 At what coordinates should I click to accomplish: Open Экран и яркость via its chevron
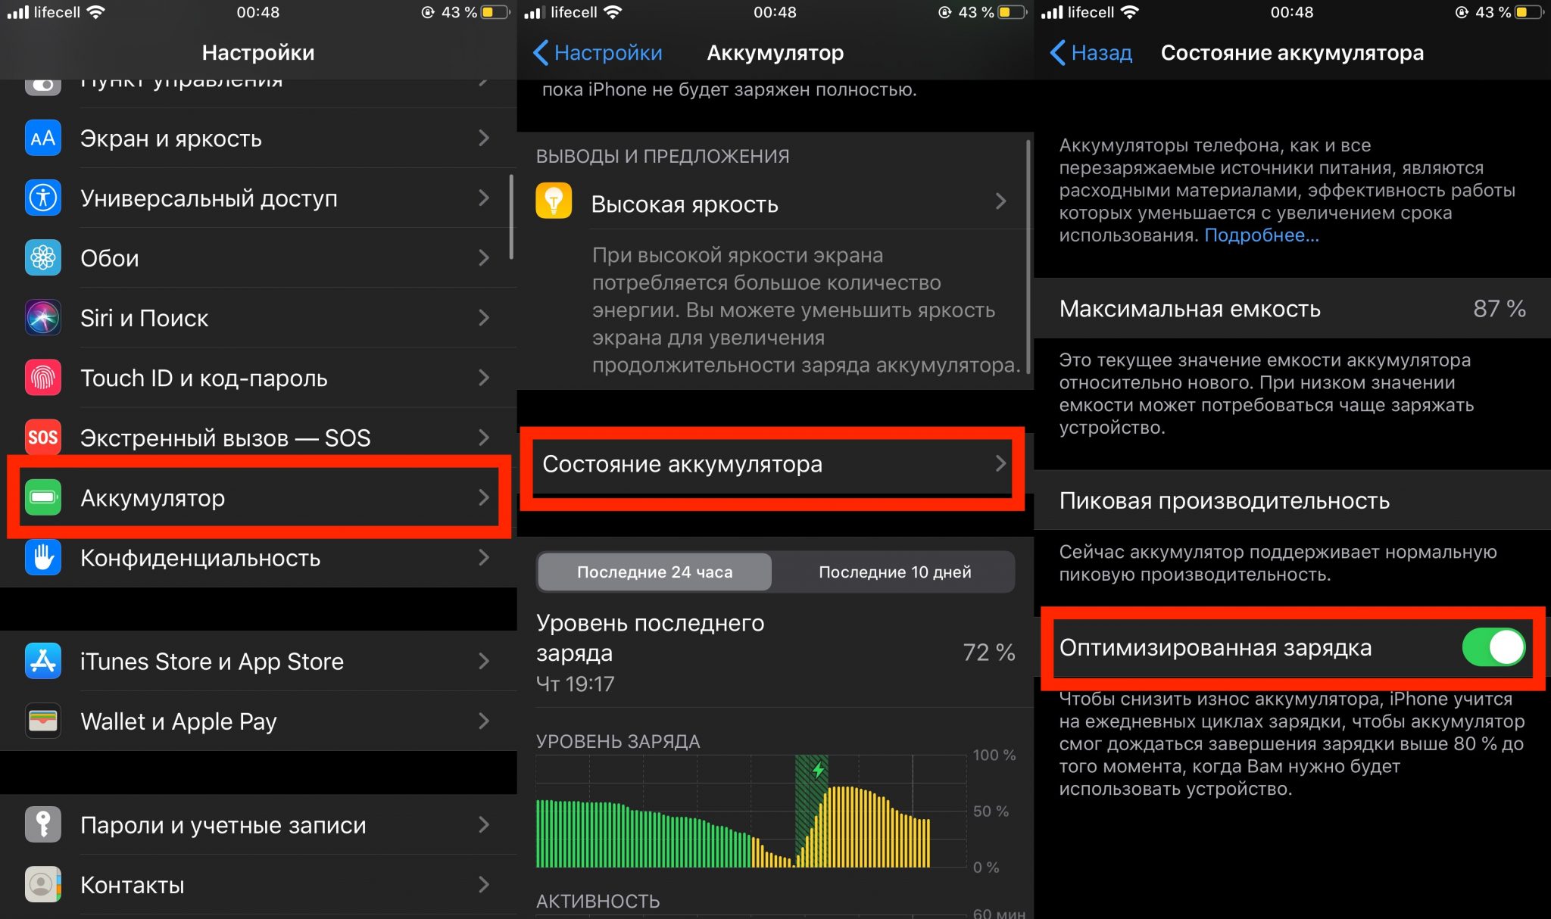tap(484, 138)
